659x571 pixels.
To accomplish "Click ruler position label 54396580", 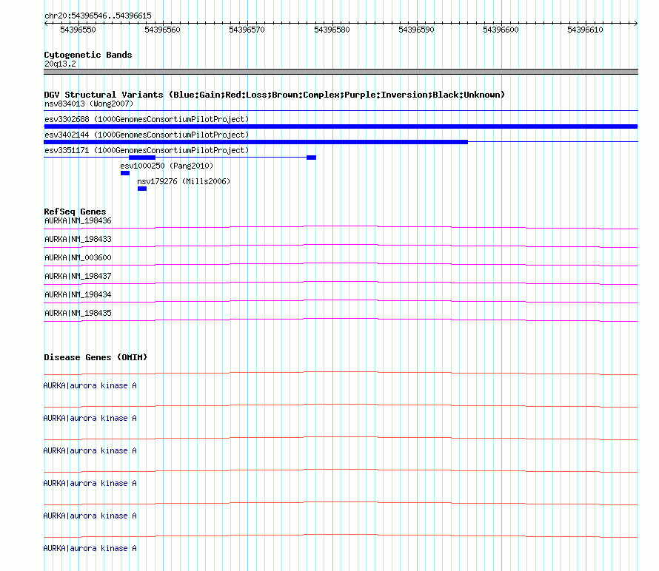I will click(332, 30).
